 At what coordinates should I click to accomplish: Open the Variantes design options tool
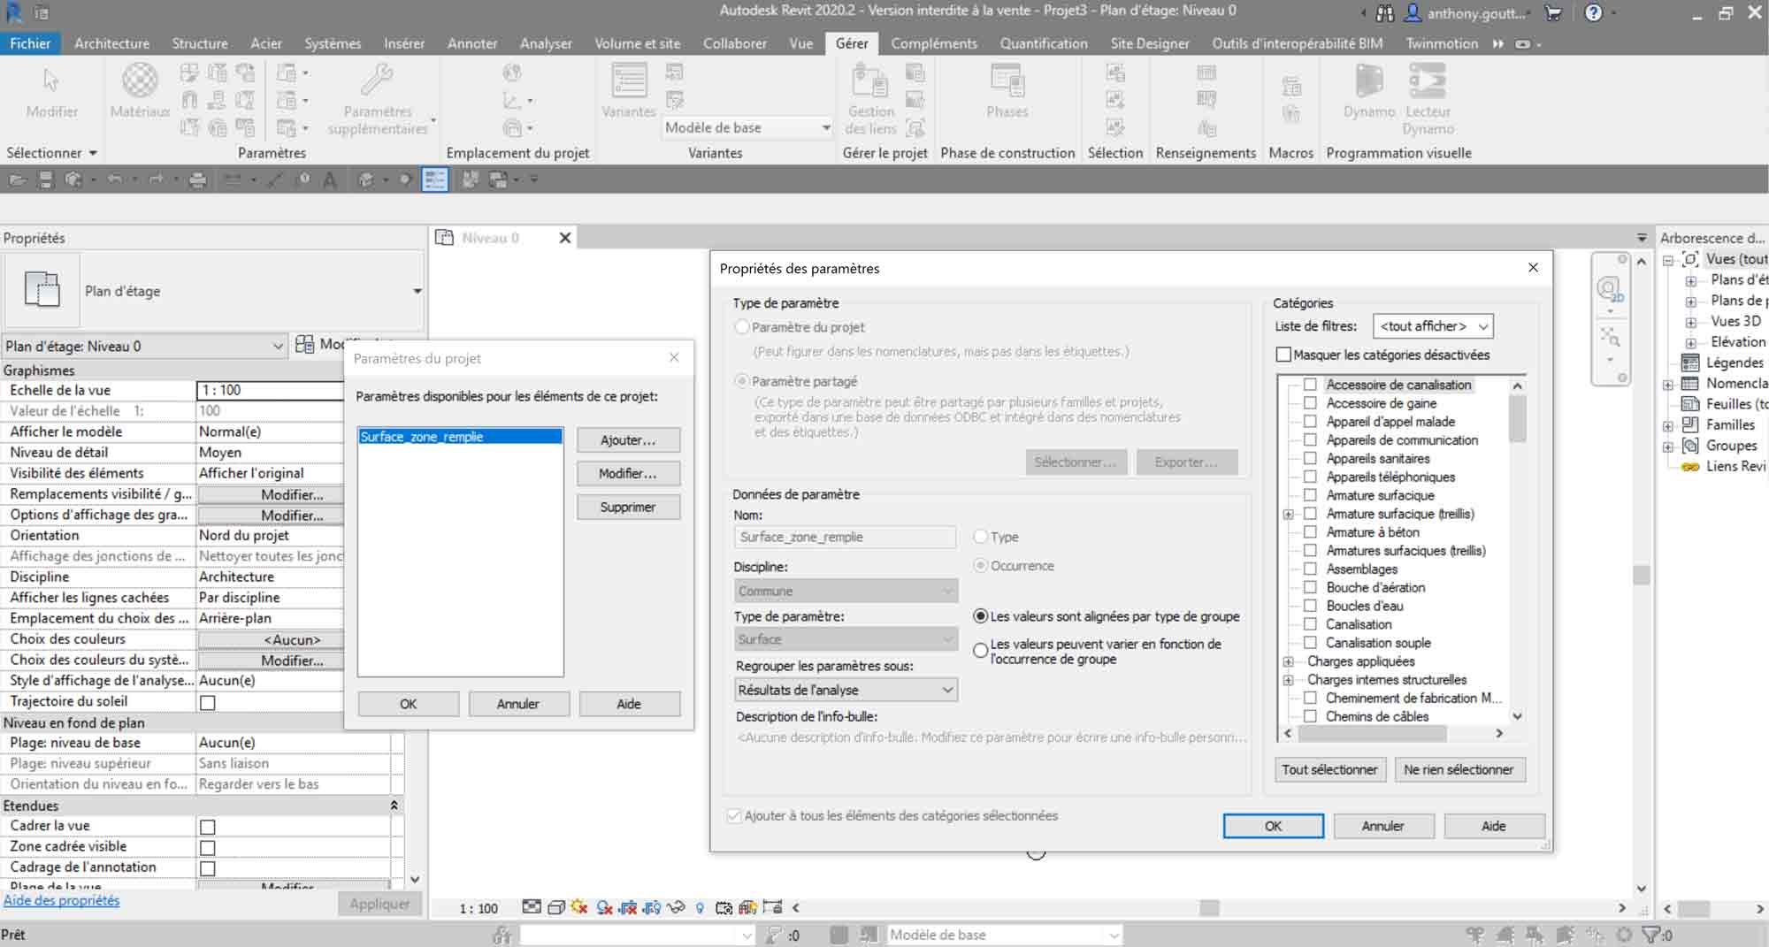(629, 90)
